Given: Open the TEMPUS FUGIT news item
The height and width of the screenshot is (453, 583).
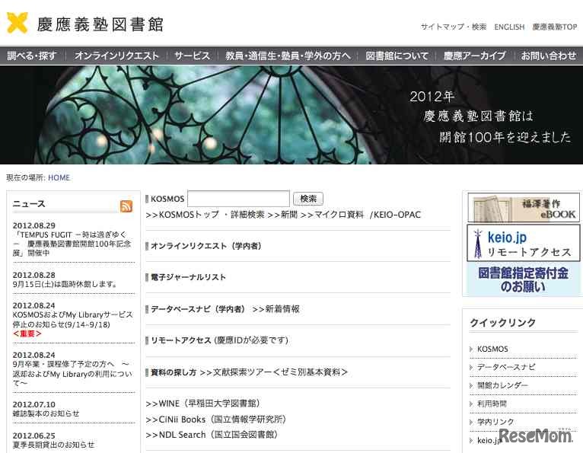Looking at the screenshot, I should [x=72, y=244].
